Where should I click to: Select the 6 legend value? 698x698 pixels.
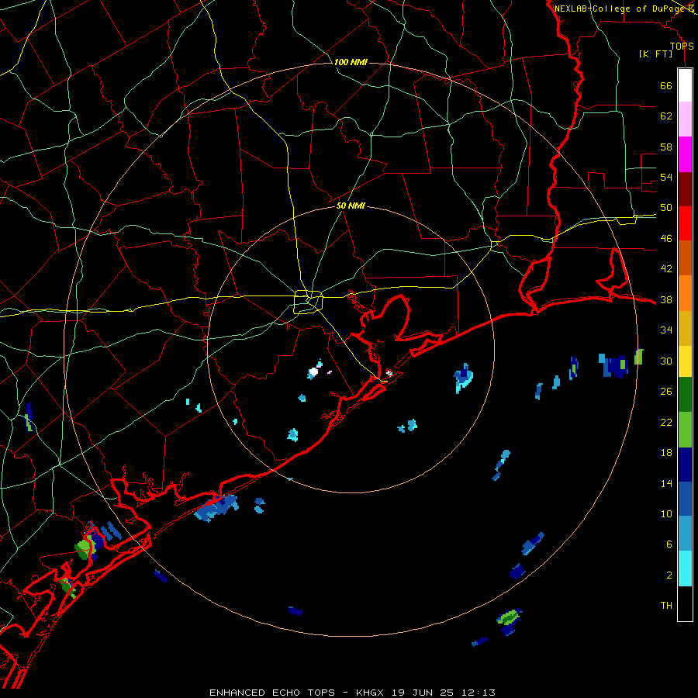point(669,544)
